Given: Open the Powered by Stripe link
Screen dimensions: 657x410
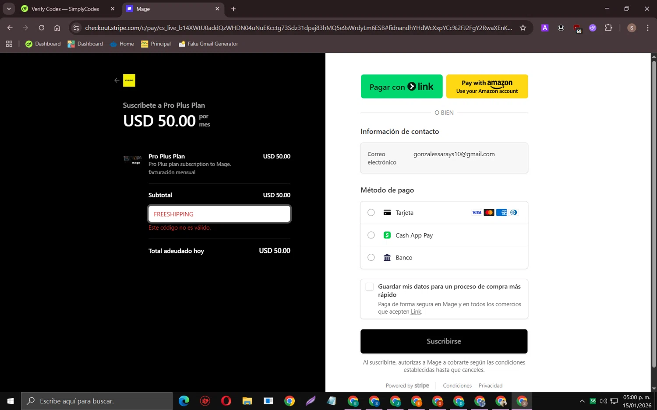Looking at the screenshot, I should (x=407, y=385).
